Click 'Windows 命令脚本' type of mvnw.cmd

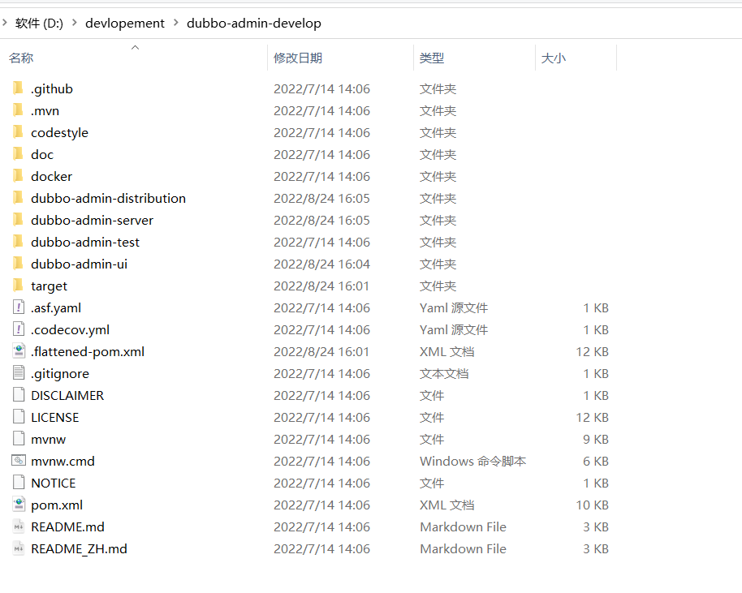click(x=472, y=461)
